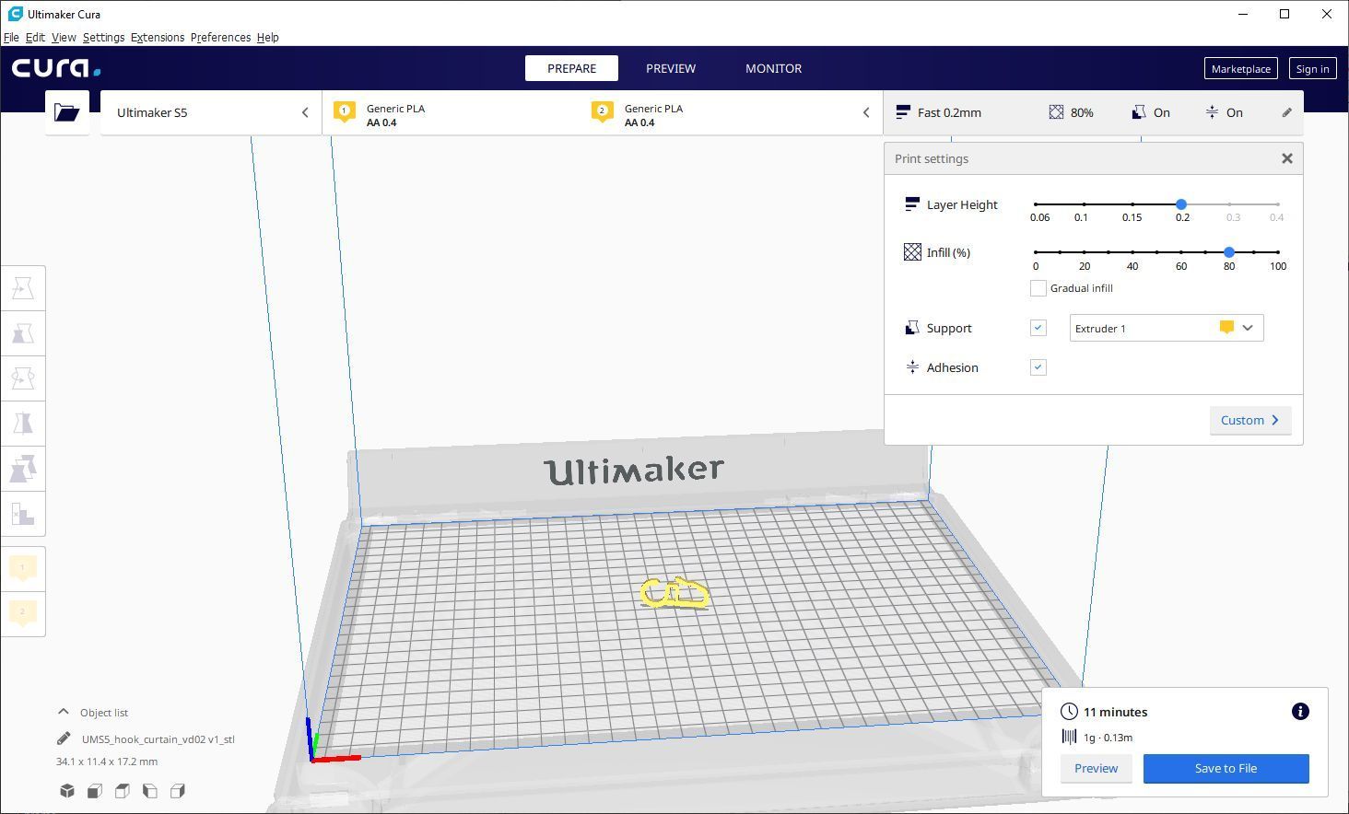
Task: Click the yellow extruder 2 badge icon
Action: tap(602, 112)
